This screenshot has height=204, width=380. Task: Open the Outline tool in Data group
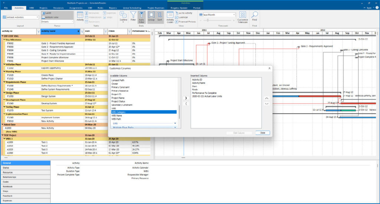pos(123,17)
